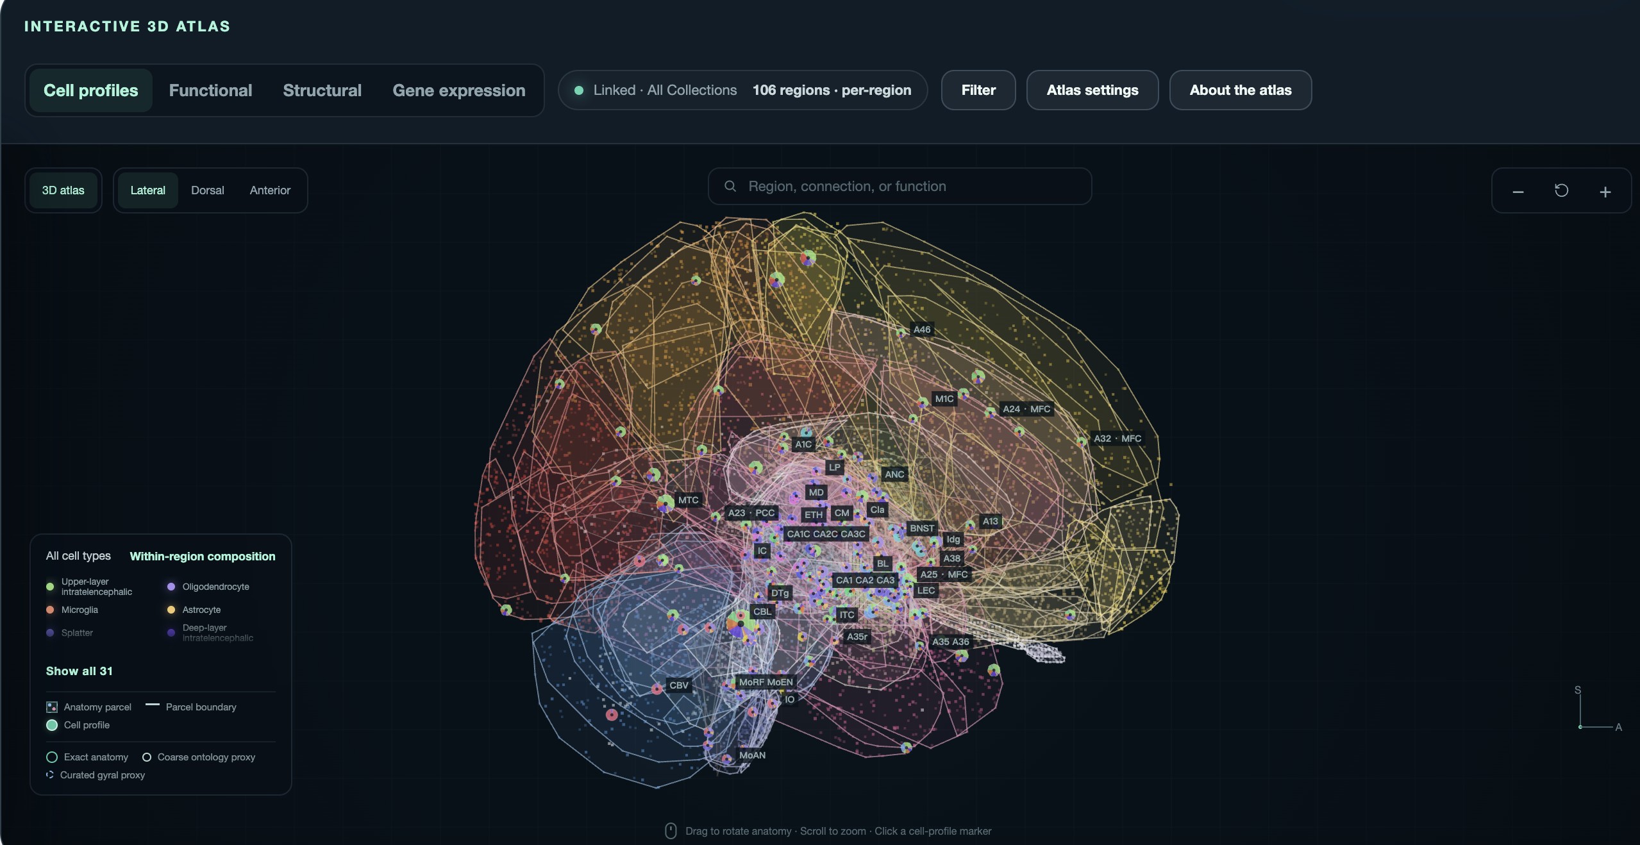Open the Linked All Collections selector

tap(742, 90)
